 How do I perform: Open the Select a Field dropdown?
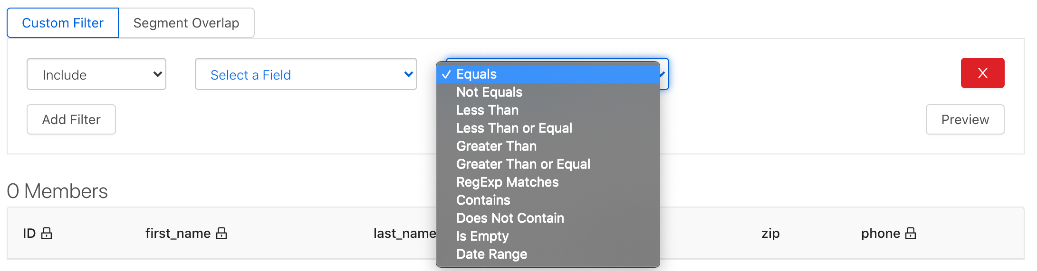click(306, 74)
